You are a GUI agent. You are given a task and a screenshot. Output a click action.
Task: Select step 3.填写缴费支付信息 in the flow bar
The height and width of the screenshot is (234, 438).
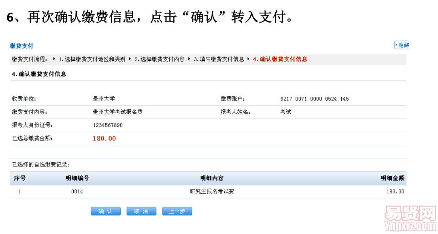click(x=219, y=59)
